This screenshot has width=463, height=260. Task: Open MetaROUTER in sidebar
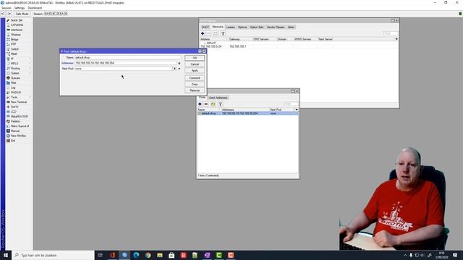[x=20, y=116]
